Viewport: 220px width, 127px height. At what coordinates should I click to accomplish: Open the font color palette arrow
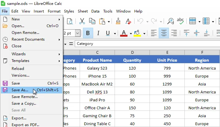(131, 34)
